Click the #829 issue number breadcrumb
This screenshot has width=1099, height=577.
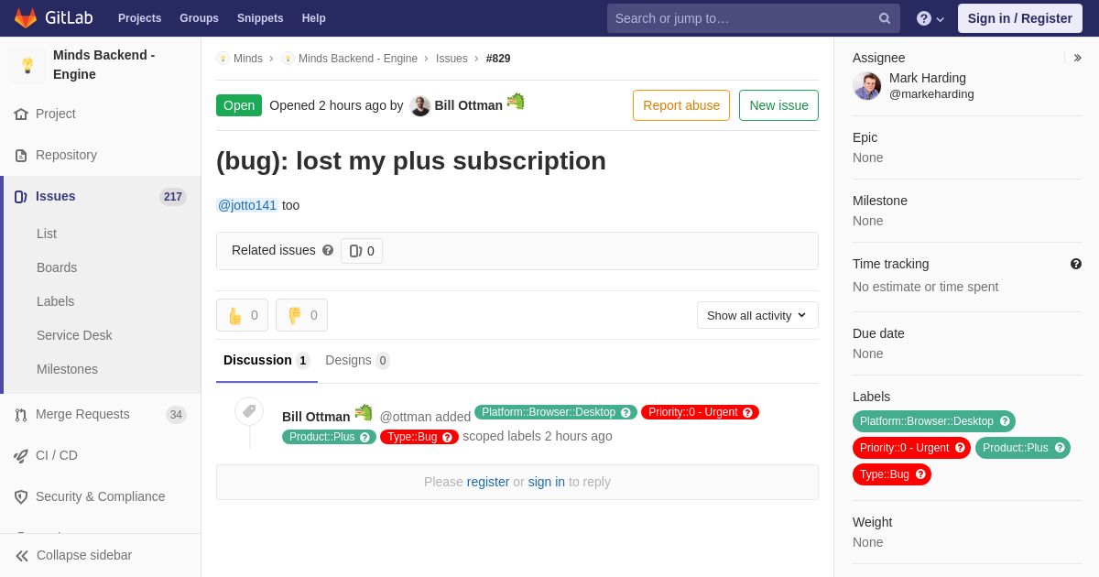498,59
